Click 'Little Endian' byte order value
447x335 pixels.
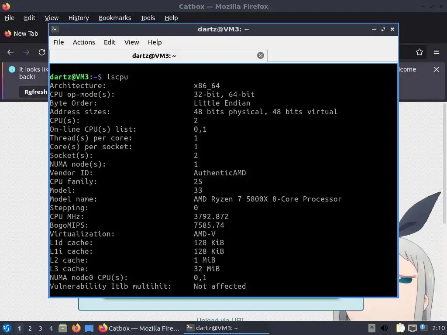point(222,103)
